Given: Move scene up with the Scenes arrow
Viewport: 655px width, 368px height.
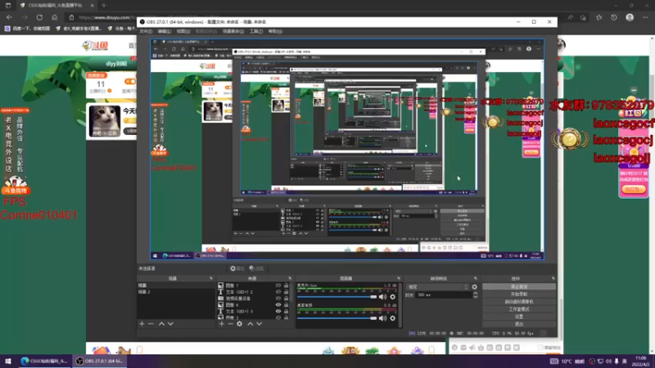Looking at the screenshot, I should click(x=161, y=324).
